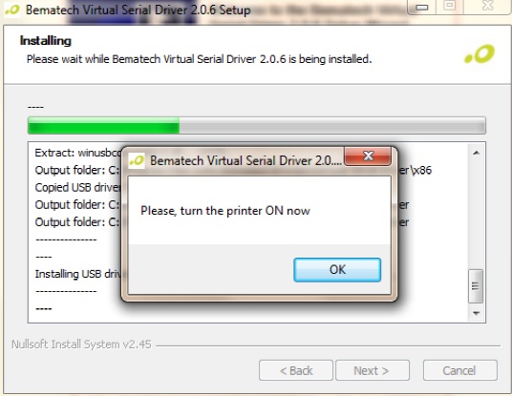Click the green Bematech logo in header
Screen dimensions: 512x396
tap(480, 54)
